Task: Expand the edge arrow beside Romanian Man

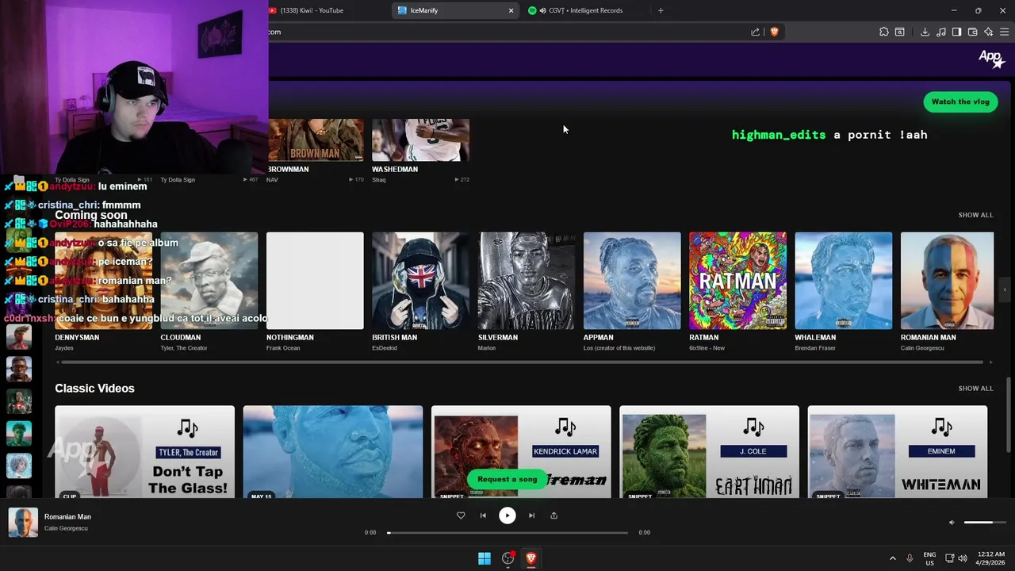Action: click(x=1005, y=289)
